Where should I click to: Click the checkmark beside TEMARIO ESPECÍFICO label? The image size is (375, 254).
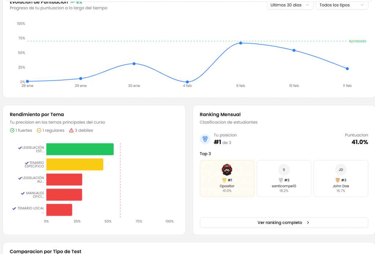point(27,163)
